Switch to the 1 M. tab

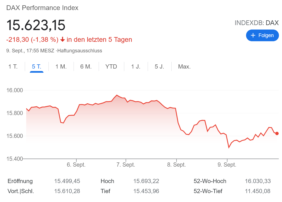[x=61, y=67]
